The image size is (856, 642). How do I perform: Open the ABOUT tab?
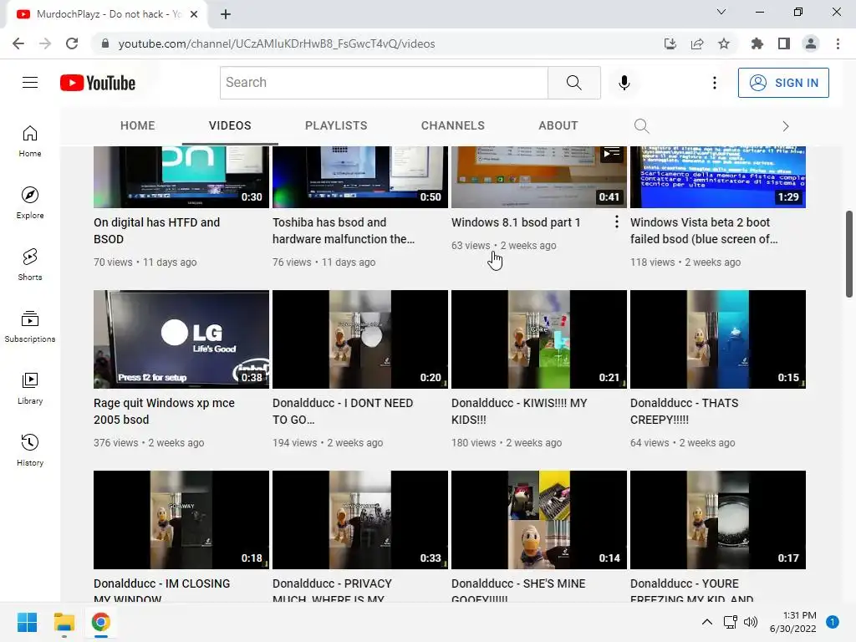pyautogui.click(x=558, y=125)
